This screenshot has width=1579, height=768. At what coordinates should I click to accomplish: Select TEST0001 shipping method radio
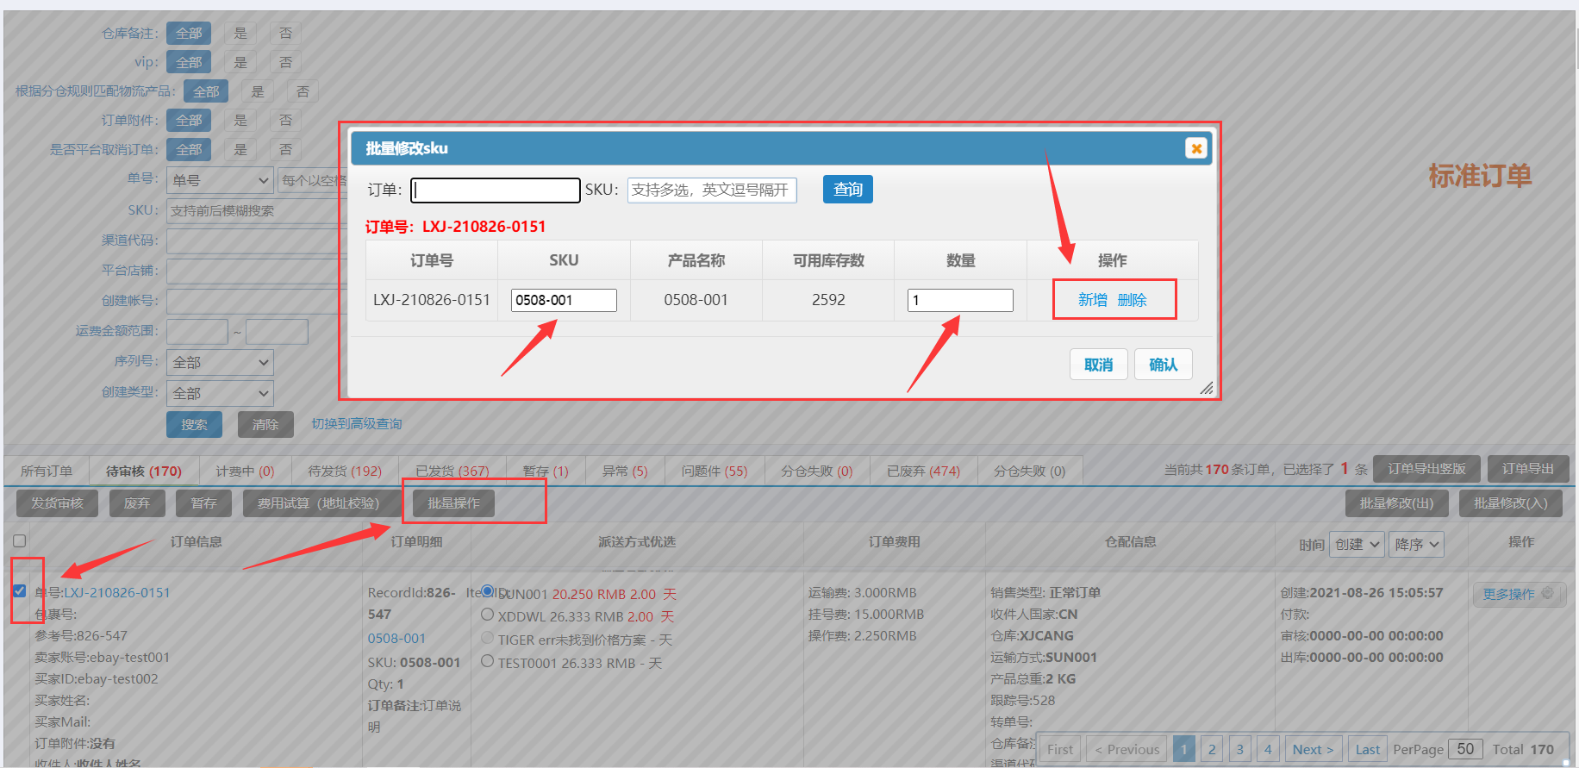pos(488,662)
